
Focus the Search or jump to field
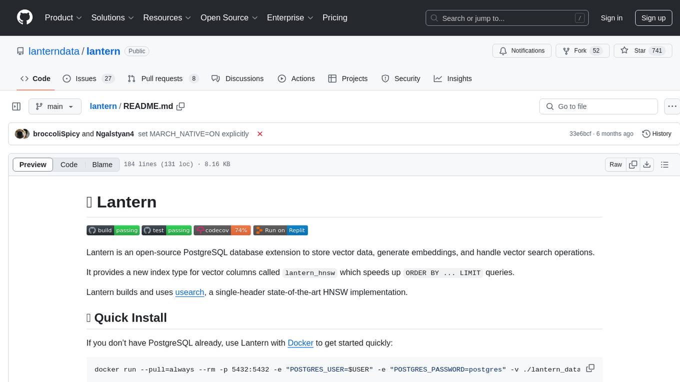point(507,18)
